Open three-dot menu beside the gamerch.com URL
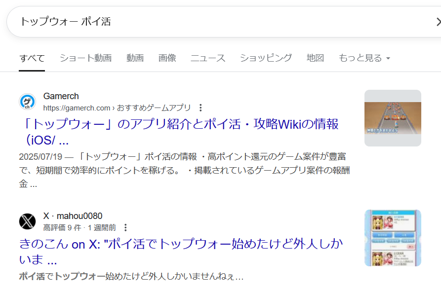Screen dimensions: 441x290 200,108
